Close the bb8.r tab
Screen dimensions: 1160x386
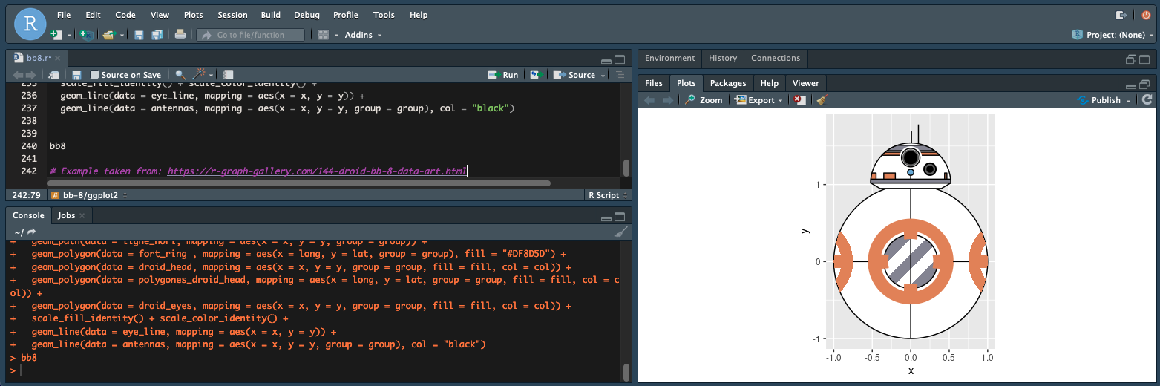point(58,58)
